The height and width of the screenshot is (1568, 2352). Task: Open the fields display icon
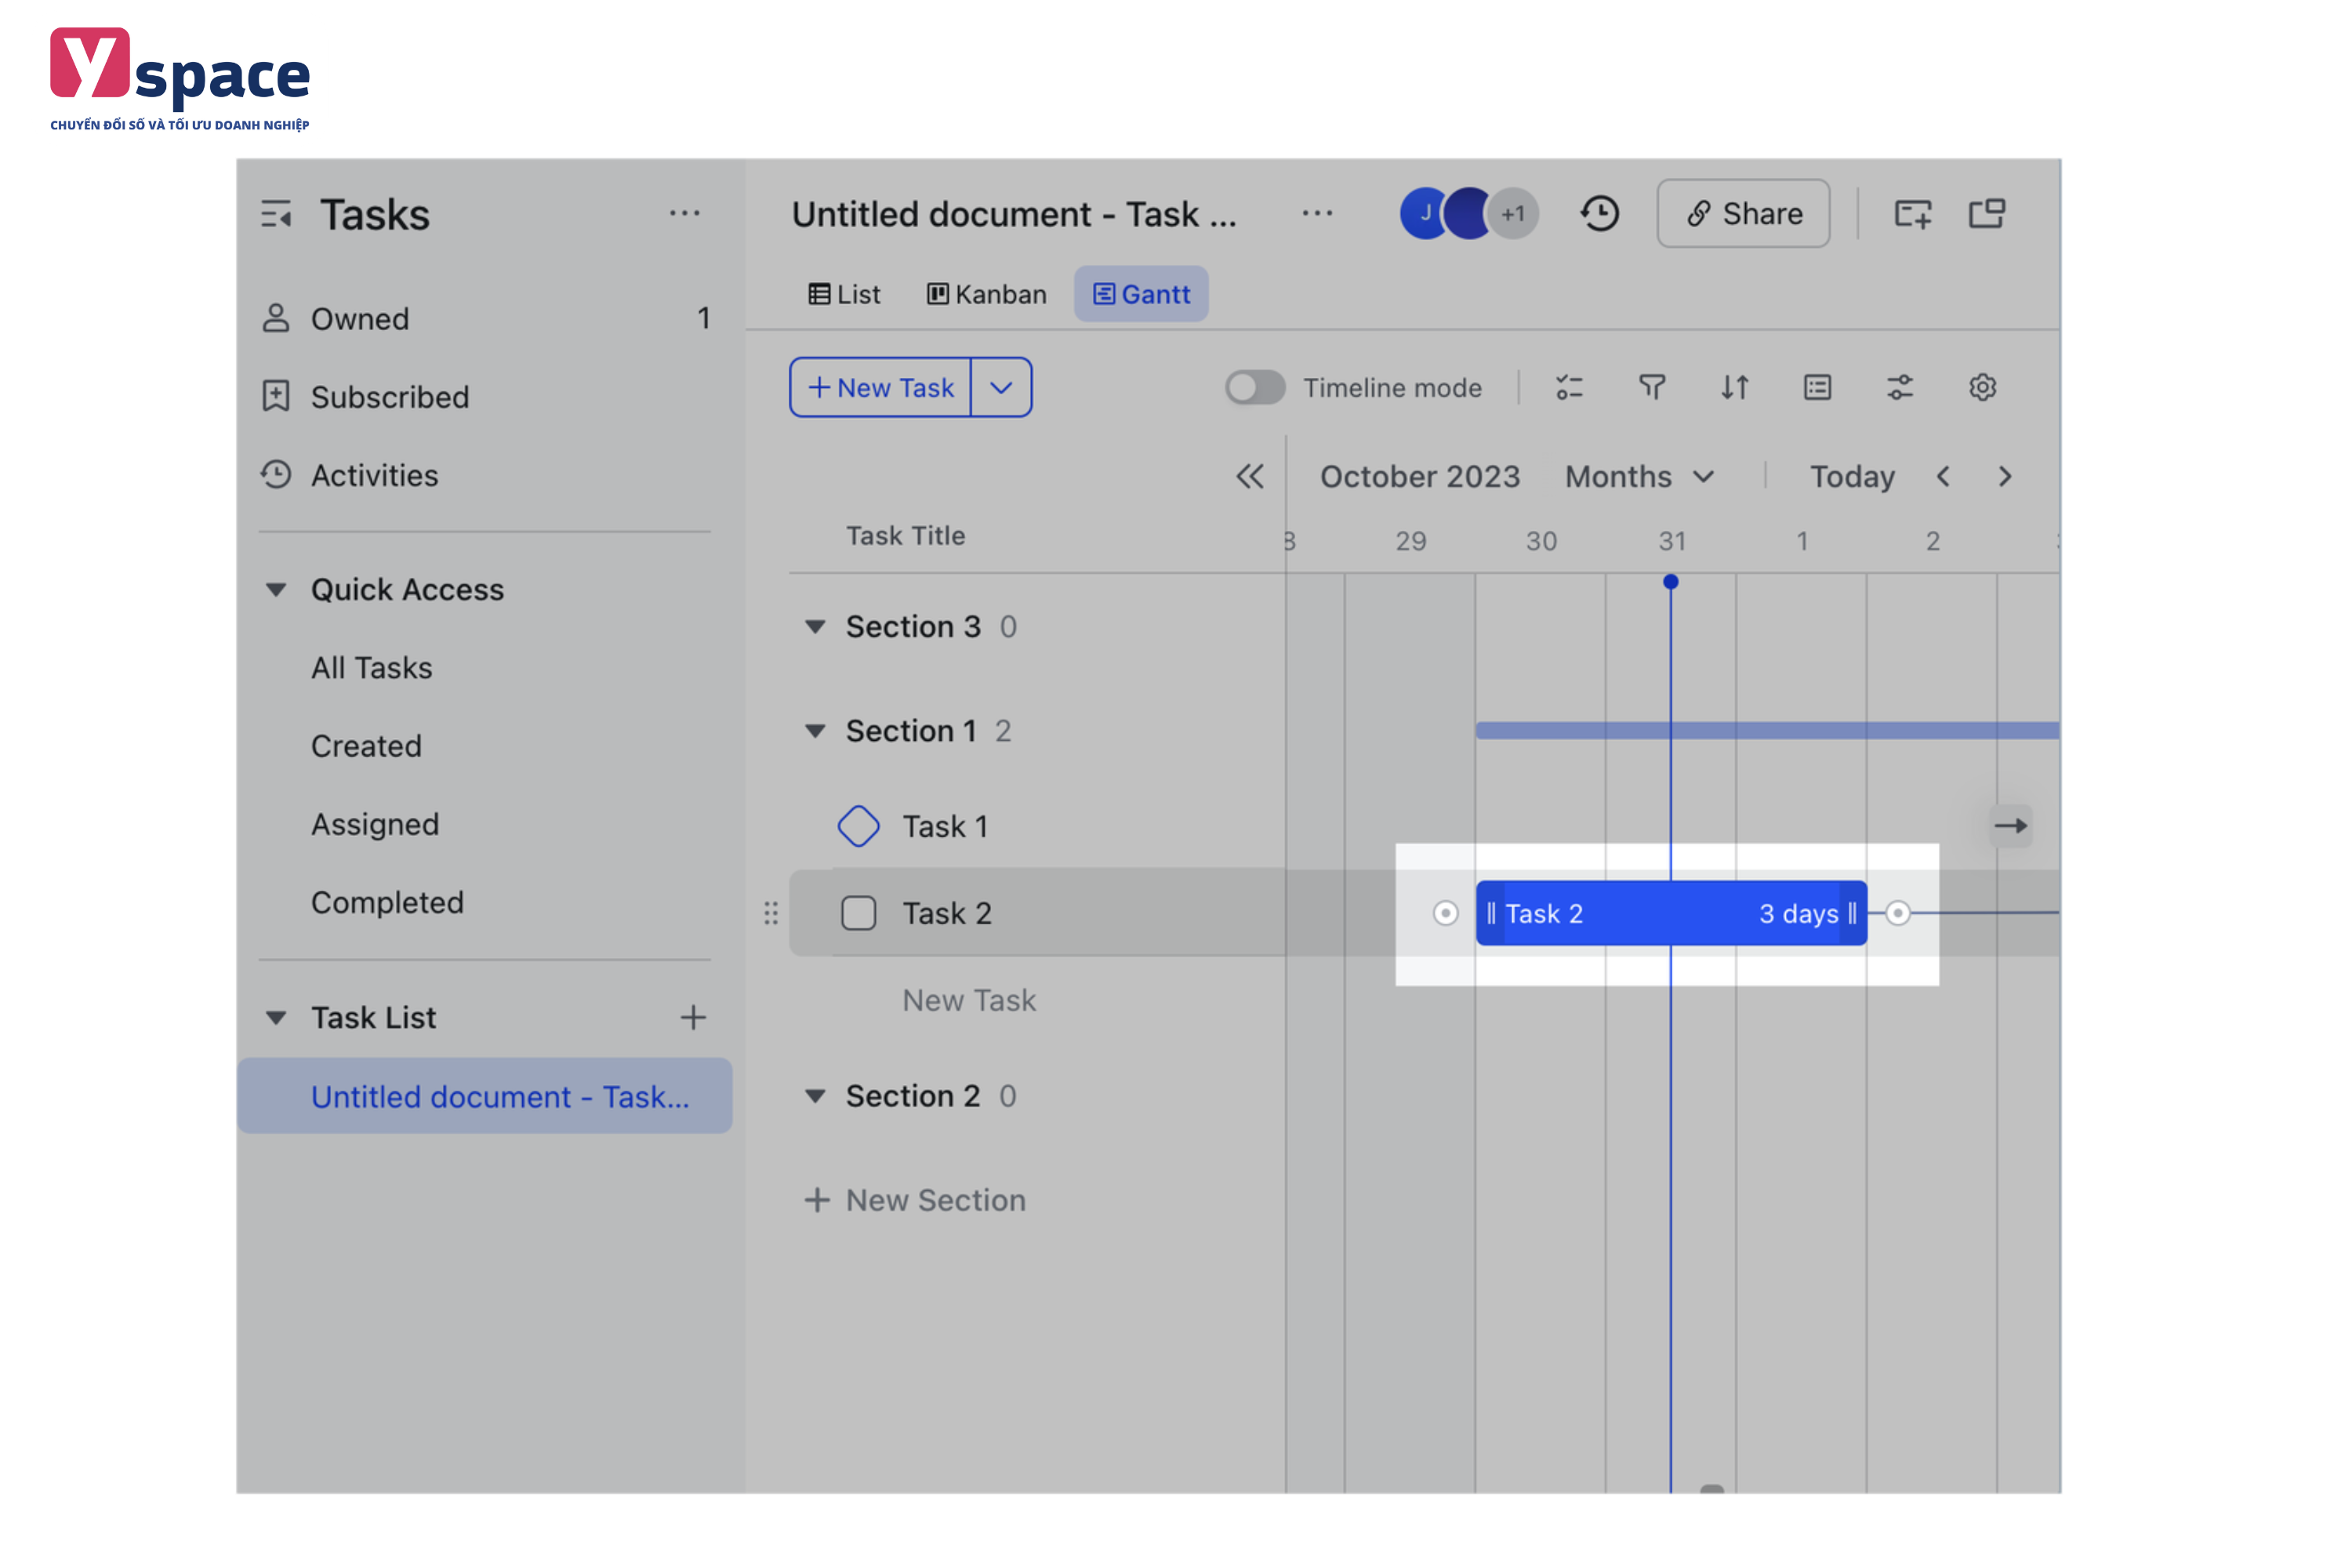[x=1818, y=387]
